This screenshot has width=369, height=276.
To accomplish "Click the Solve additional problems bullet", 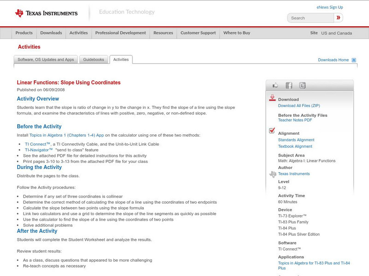I will pos(48,225).
